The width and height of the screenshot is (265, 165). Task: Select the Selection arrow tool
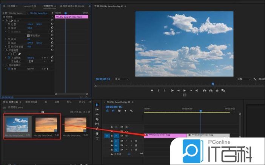coord(97,105)
